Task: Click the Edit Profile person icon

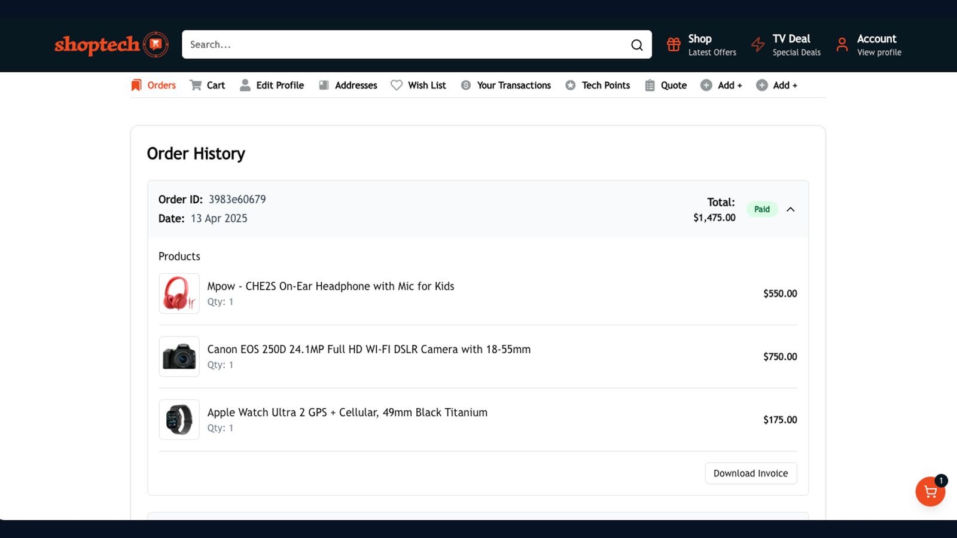Action: [245, 85]
